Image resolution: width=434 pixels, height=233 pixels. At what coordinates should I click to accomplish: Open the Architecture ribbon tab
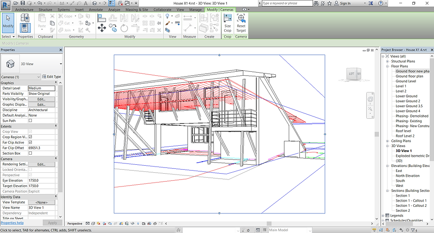tap(24, 10)
